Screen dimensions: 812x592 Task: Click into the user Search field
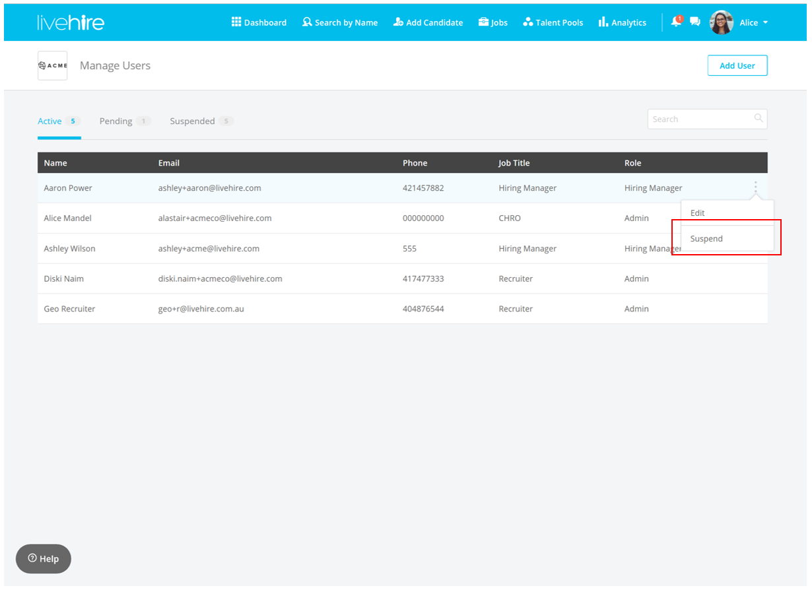click(700, 119)
